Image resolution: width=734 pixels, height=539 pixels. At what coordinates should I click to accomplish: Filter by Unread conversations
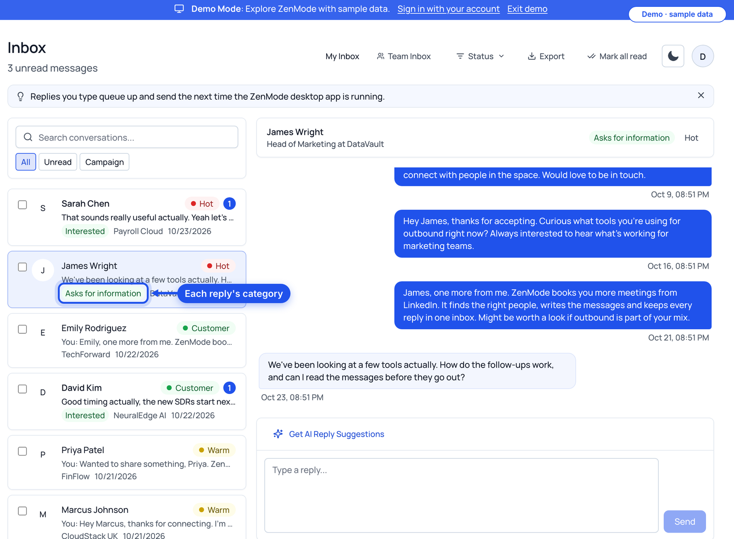(x=58, y=162)
